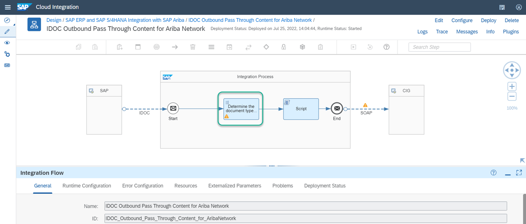Click the copy icon in toolbar
Image resolution: width=526 pixels, height=224 pixels.
(x=78, y=47)
